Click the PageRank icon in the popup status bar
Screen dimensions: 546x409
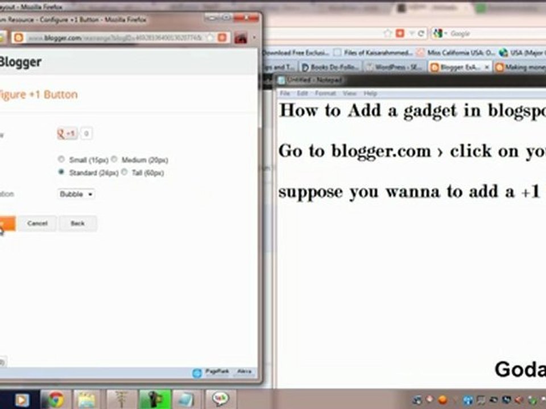point(197,374)
